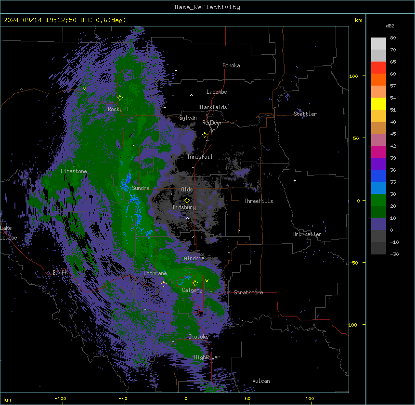Screen dimensions: 415x405
Task: Click the Didsbury label
Action: click(184, 207)
